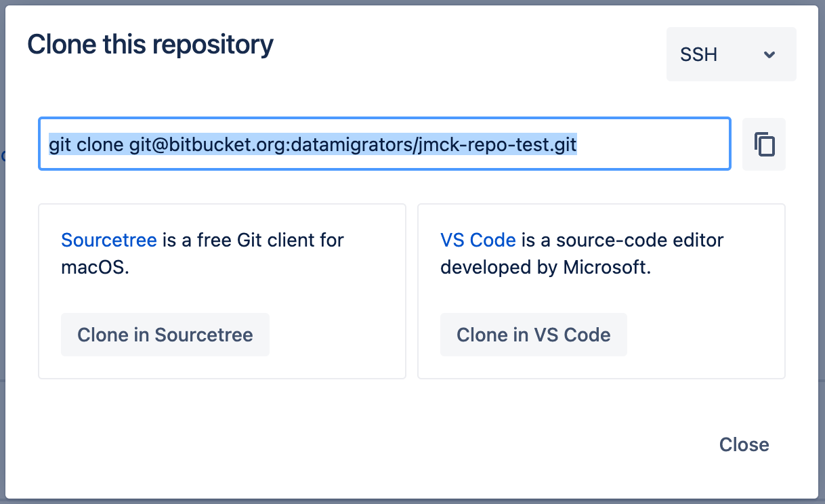Click the 'Clone this repository' heading

click(x=150, y=45)
